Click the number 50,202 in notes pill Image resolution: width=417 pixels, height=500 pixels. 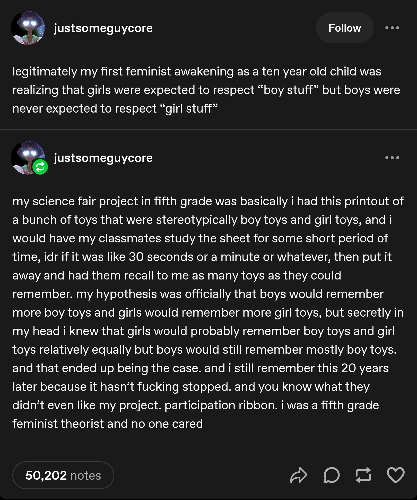(46, 476)
